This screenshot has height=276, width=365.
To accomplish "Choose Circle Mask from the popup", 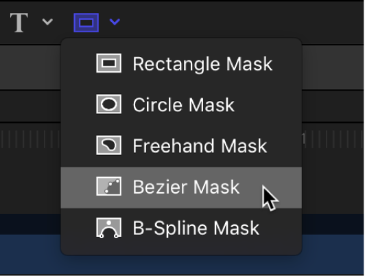I will (183, 105).
